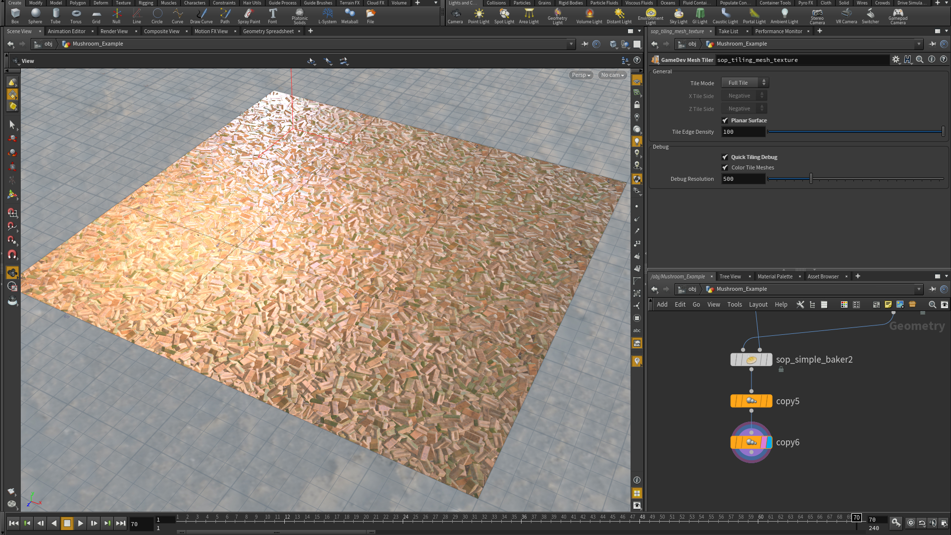951x535 pixels.
Task: Click the Debug Resolution slider
Action: coord(810,179)
